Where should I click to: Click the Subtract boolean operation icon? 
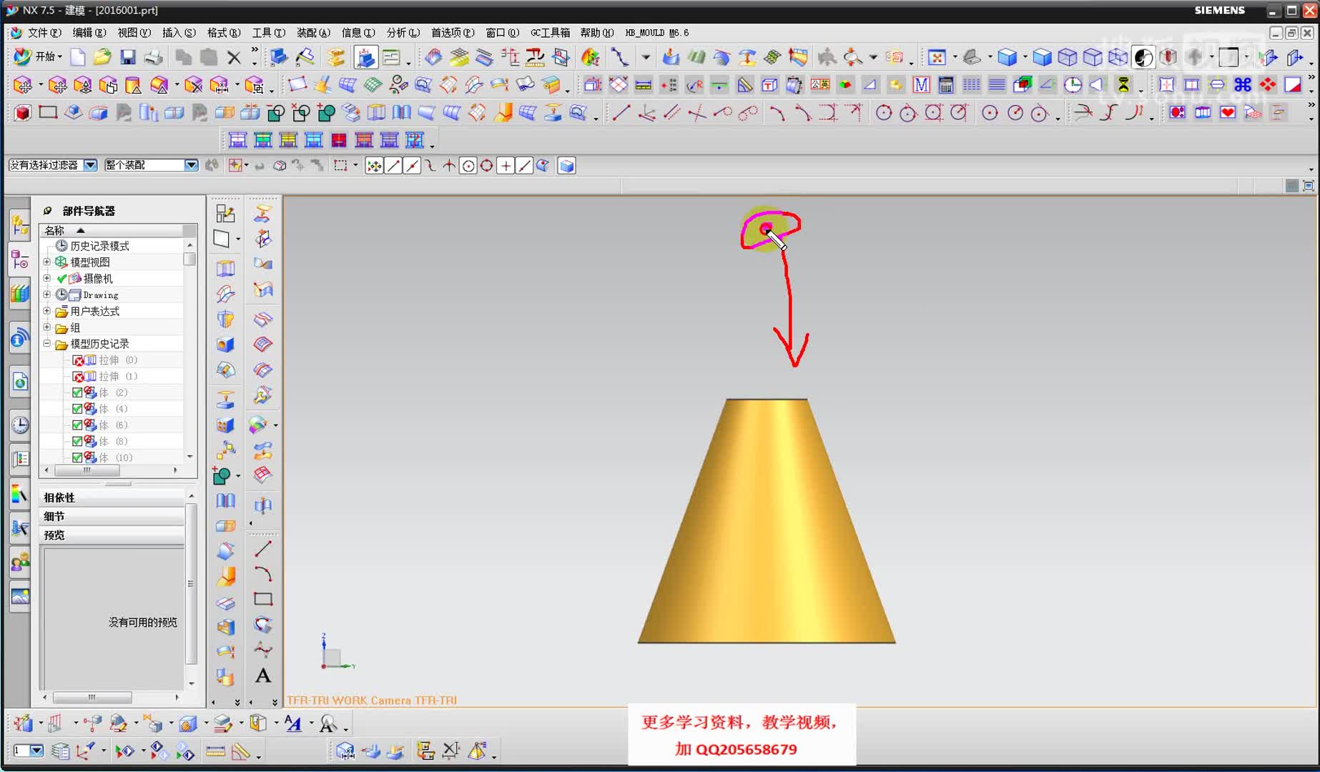tap(274, 112)
